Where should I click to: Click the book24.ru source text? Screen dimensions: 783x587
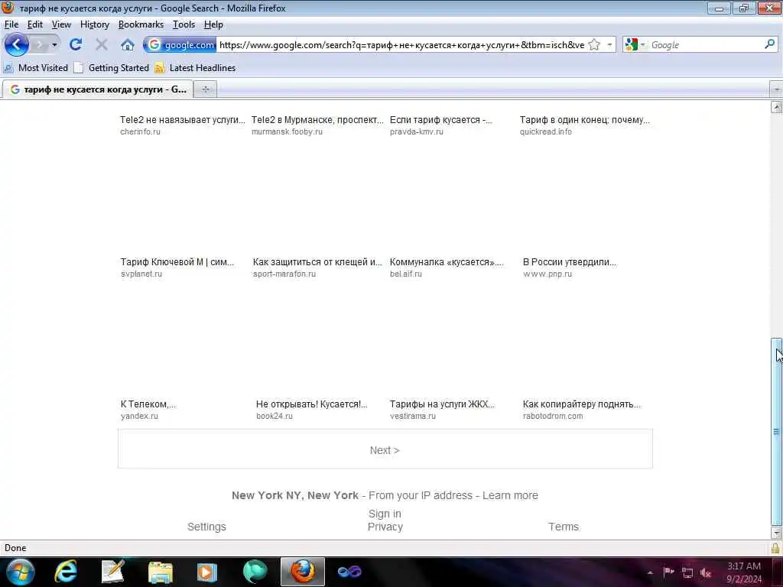tap(275, 416)
